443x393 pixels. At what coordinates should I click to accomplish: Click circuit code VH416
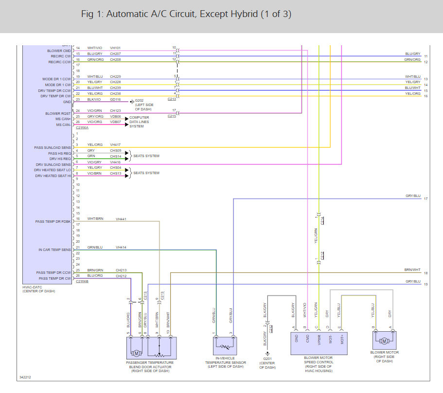point(115,162)
